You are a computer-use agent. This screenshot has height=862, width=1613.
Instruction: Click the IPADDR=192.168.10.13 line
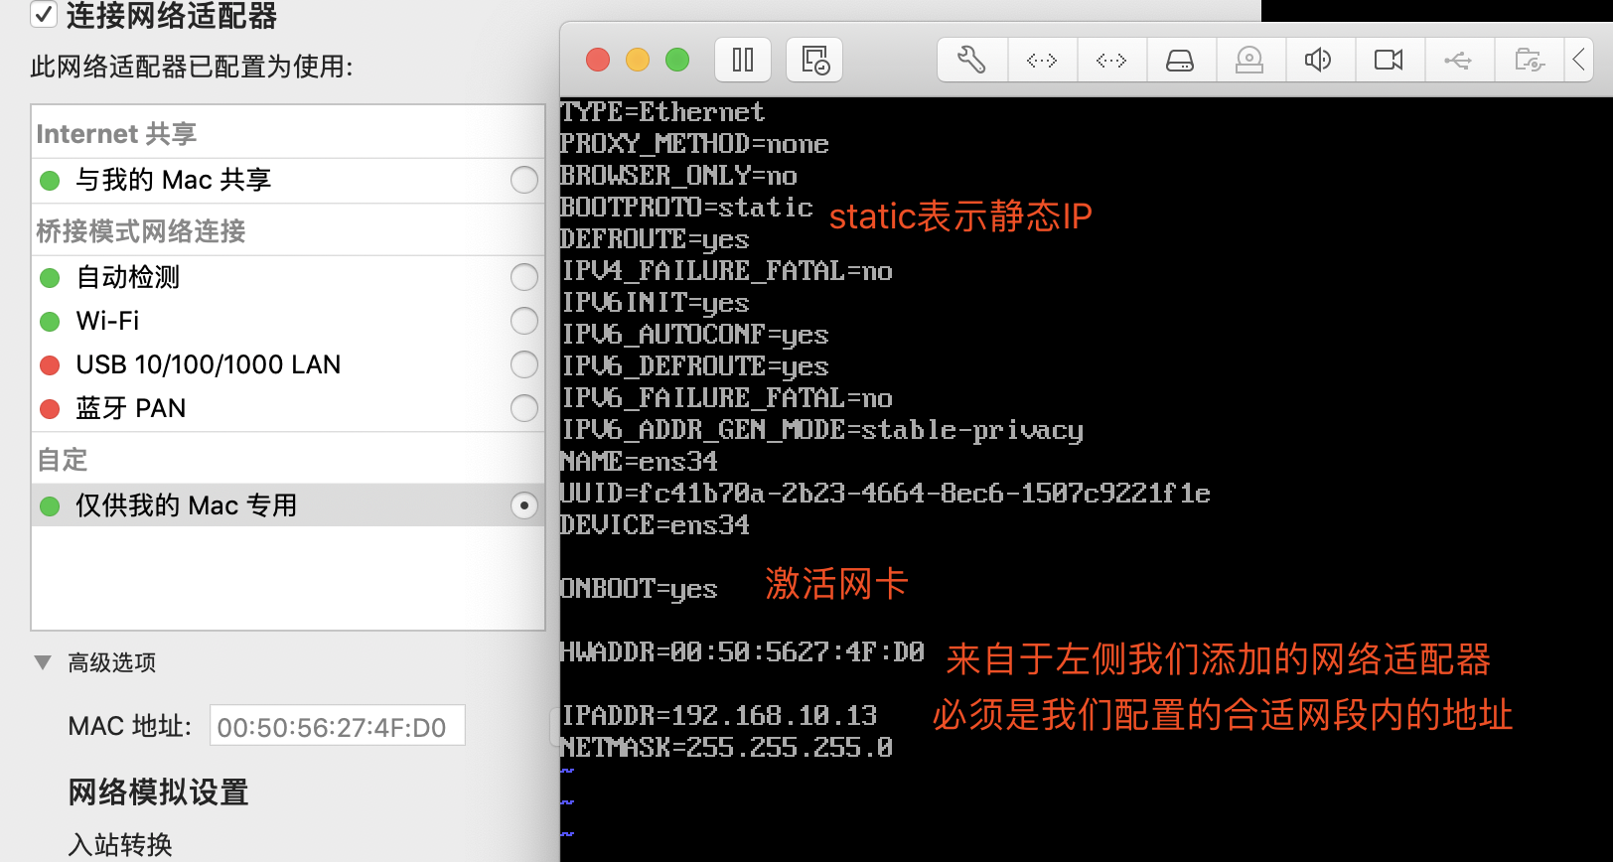(x=719, y=716)
